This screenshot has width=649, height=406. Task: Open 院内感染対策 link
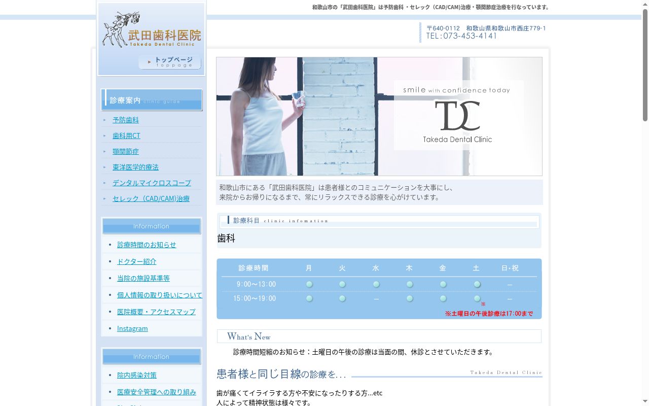[x=137, y=375]
